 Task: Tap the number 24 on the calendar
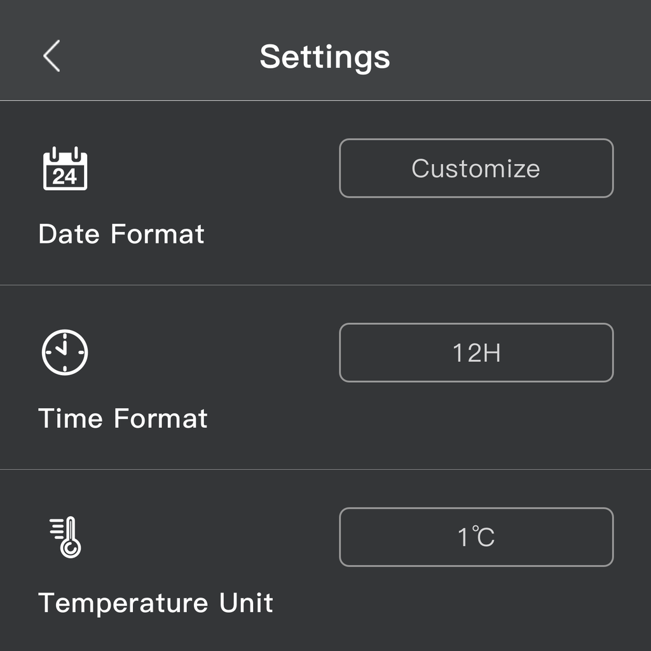click(x=65, y=176)
